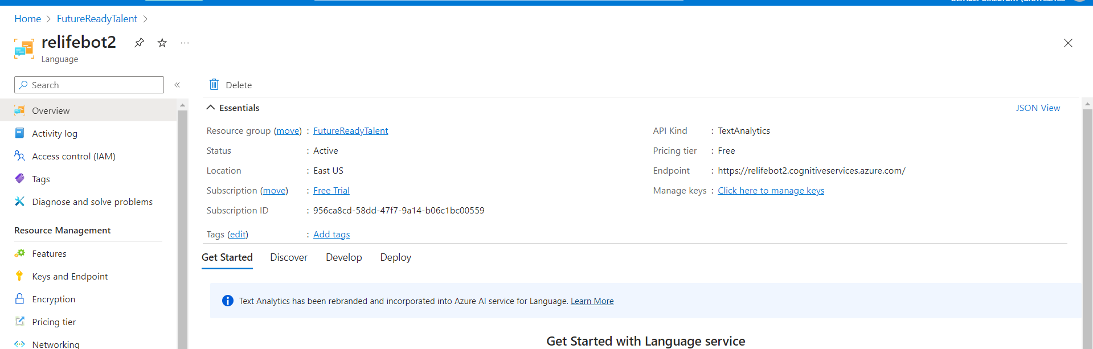Click the Free value beside Pricing tier
The width and height of the screenshot is (1093, 349).
click(726, 150)
